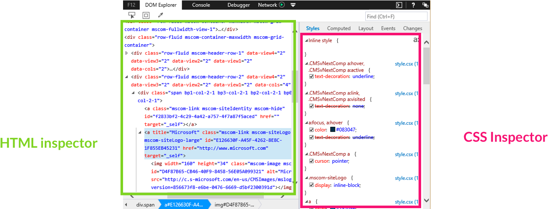Viewport: 548px width, 209px height.
Task: Expand the mscom-header-row-1 div node
Action: (x=127, y=53)
